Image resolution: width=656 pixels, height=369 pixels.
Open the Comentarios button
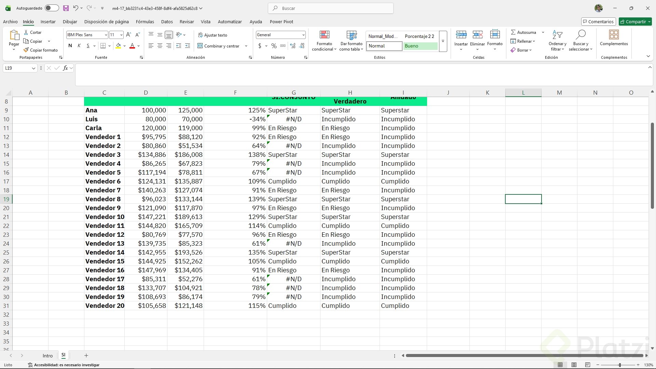click(x=598, y=22)
